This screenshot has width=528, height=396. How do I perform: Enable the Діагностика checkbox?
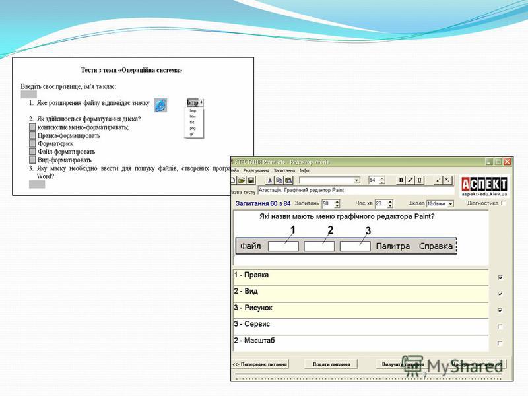coord(504,203)
